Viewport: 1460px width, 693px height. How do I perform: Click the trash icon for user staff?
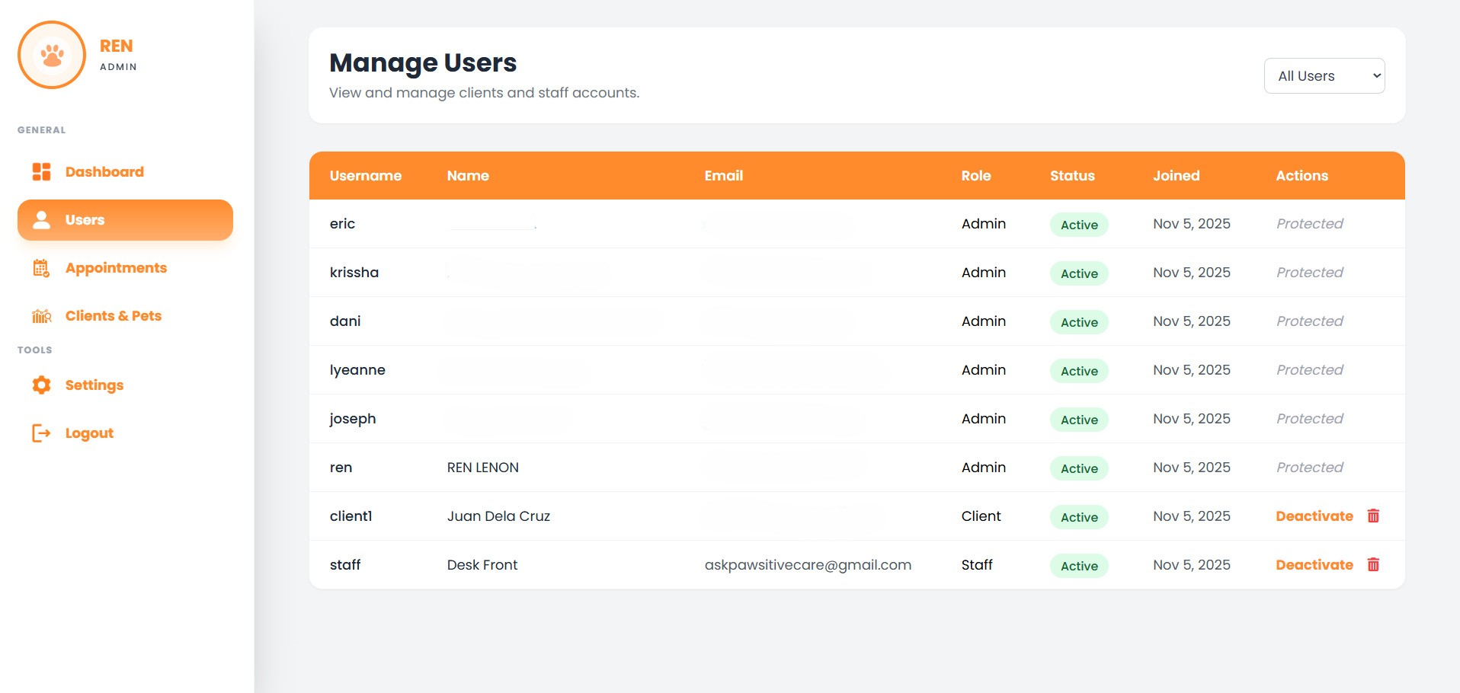click(x=1373, y=565)
